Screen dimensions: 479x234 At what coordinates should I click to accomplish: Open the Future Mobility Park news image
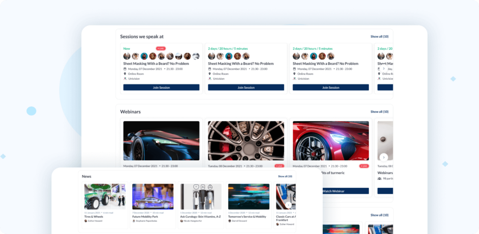click(x=153, y=197)
